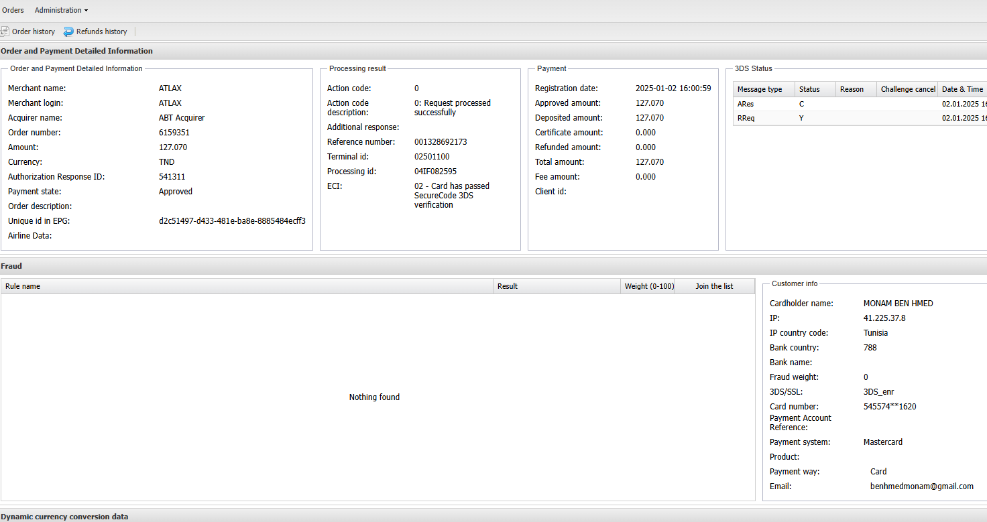This screenshot has height=522, width=987.
Task: Click the Unique id in EPG value
Action: (x=232, y=221)
